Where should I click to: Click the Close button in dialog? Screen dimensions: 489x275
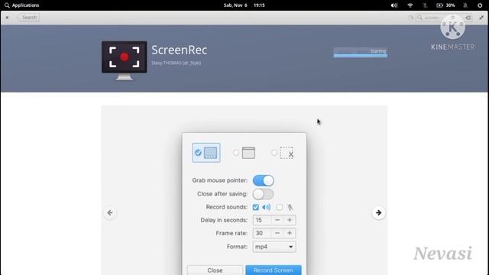click(215, 270)
